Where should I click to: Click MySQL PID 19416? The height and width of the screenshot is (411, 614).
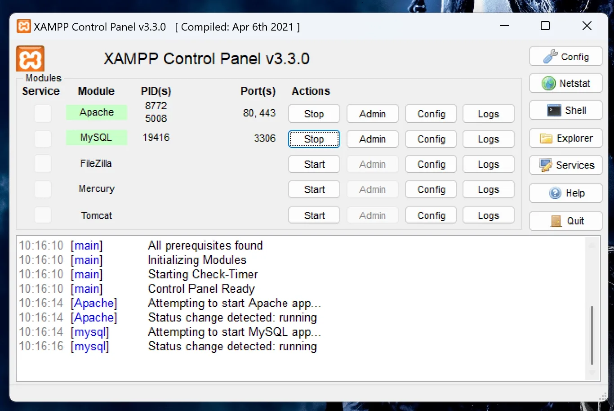(x=156, y=137)
